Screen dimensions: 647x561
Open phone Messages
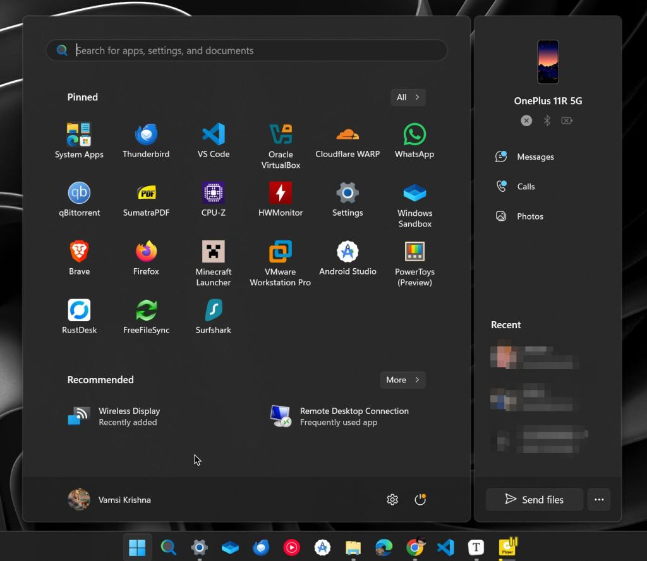click(x=524, y=156)
